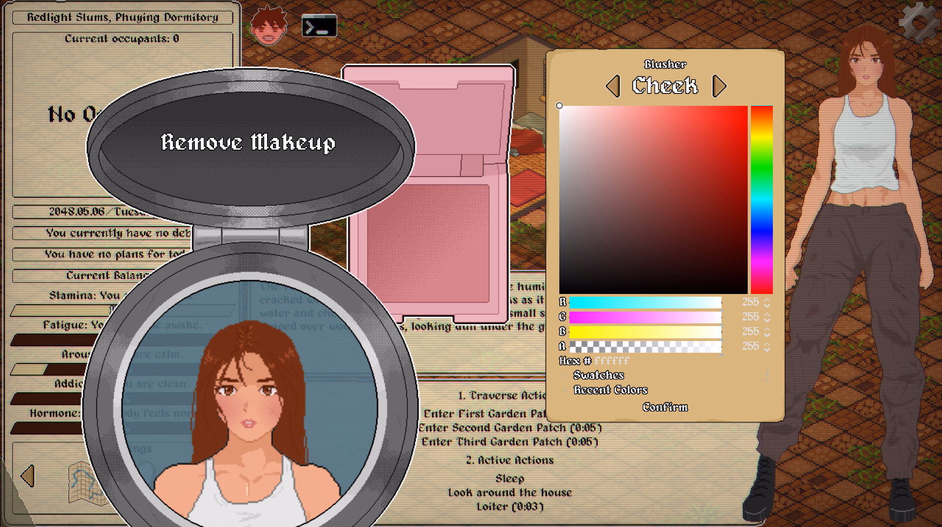Expand the Recent Colors section
Screen dimensions: 942x527
click(611, 390)
